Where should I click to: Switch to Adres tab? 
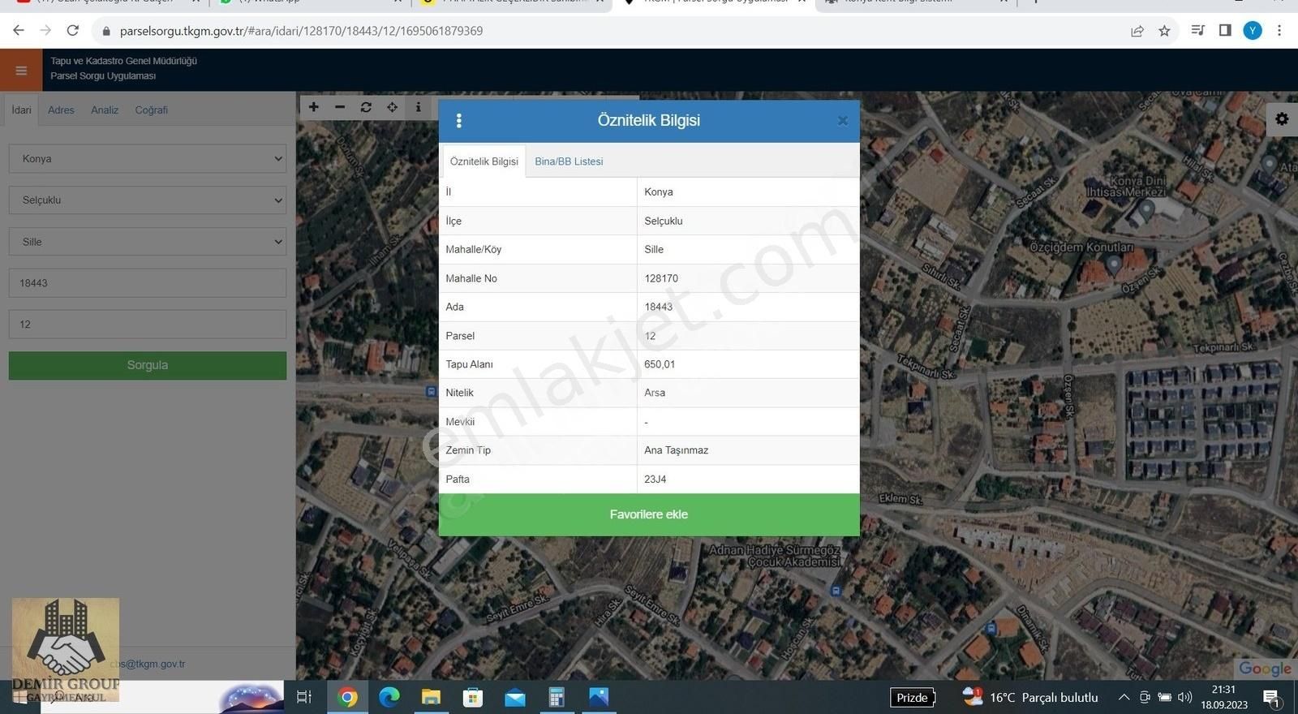(x=61, y=110)
